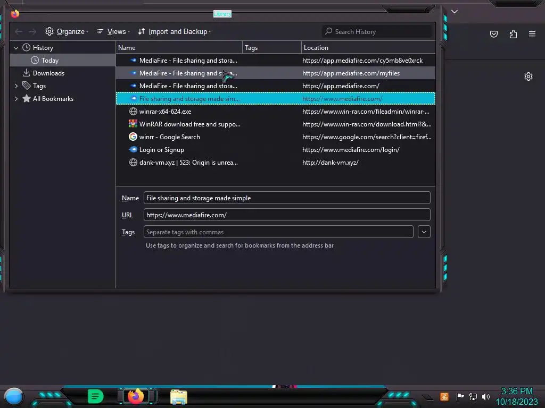Select winrar-x64-624.exe history entry

(276, 112)
